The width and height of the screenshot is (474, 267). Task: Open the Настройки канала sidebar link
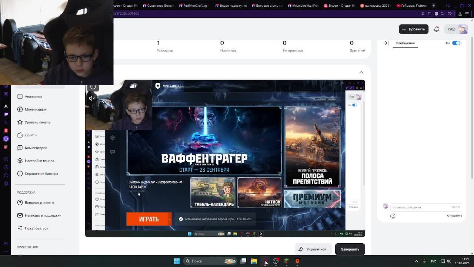tap(39, 161)
